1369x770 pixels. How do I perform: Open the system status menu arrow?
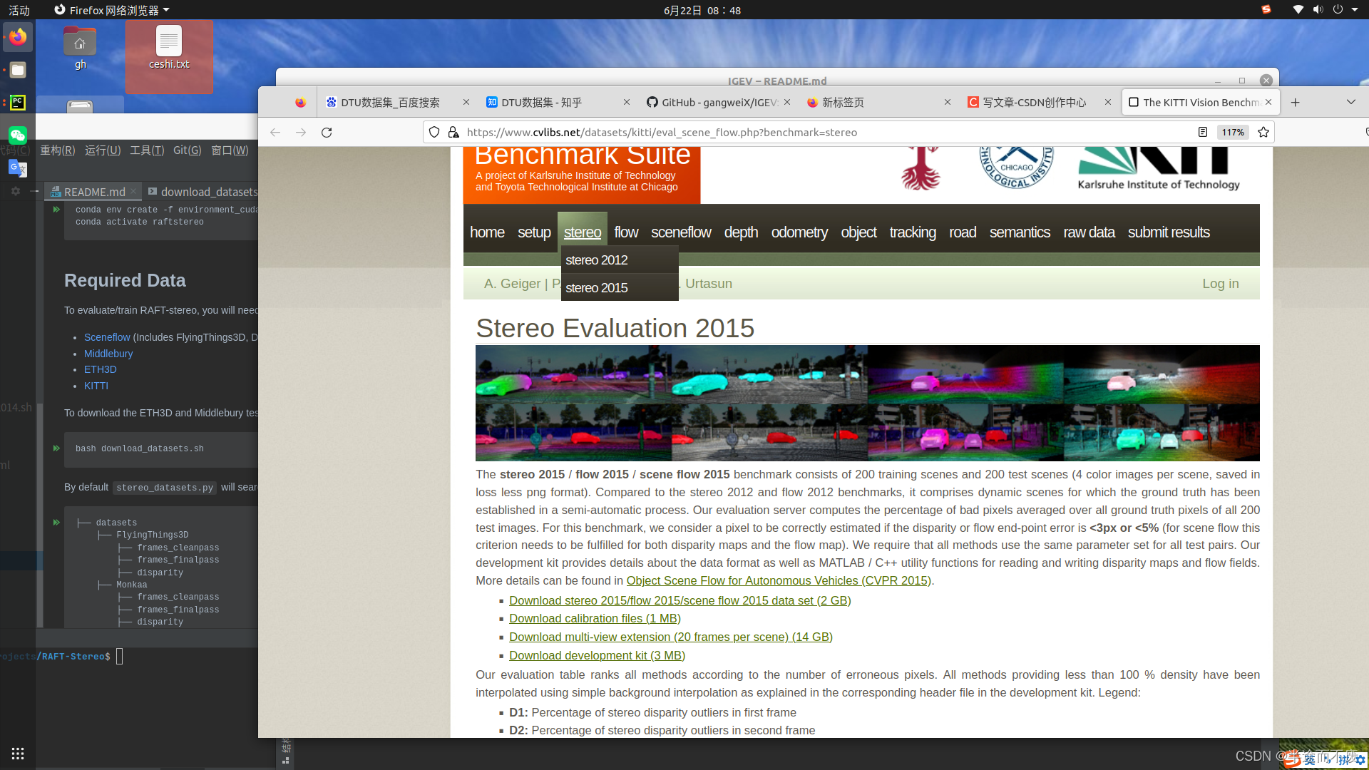click(1355, 10)
